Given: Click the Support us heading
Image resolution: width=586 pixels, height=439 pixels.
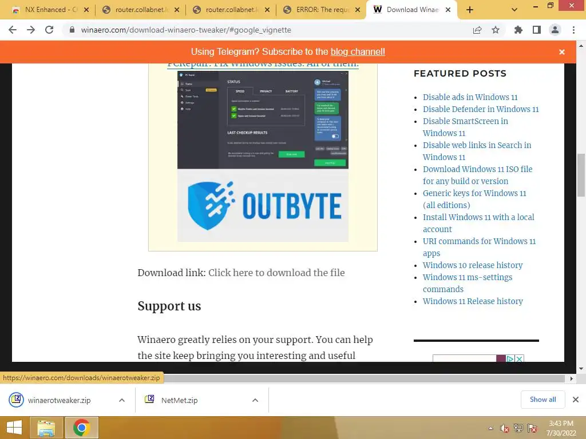Looking at the screenshot, I should click(169, 306).
